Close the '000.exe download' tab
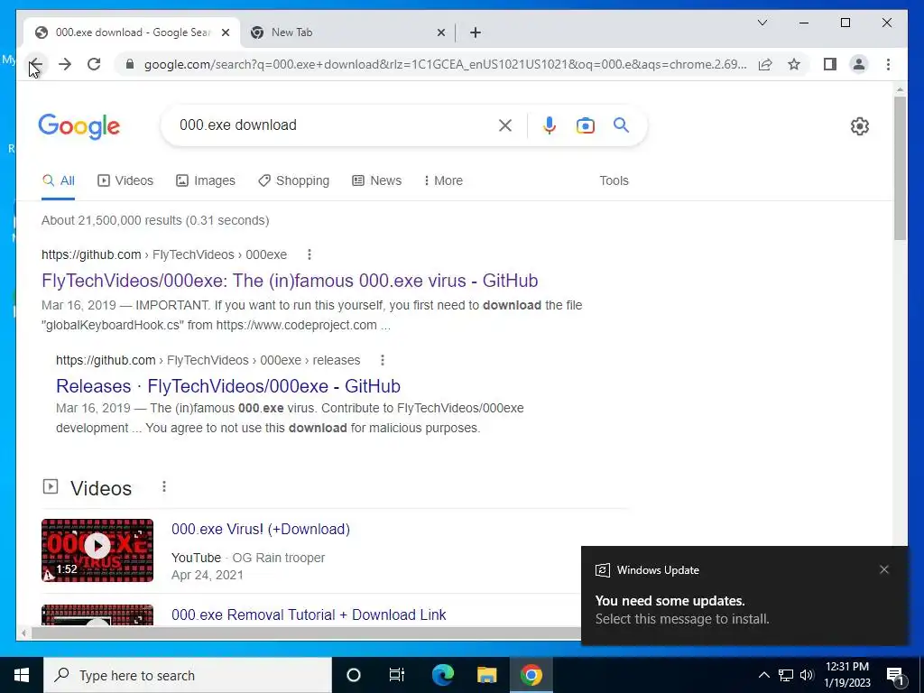Screen dimensions: 924x693 pyautogui.click(x=225, y=32)
